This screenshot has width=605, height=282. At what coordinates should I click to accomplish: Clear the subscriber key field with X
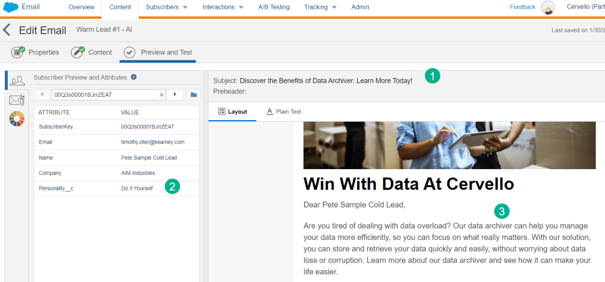pos(162,95)
